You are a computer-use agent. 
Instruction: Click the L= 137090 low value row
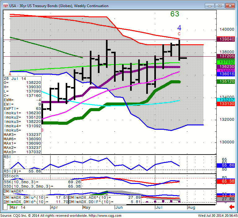(x=22, y=91)
